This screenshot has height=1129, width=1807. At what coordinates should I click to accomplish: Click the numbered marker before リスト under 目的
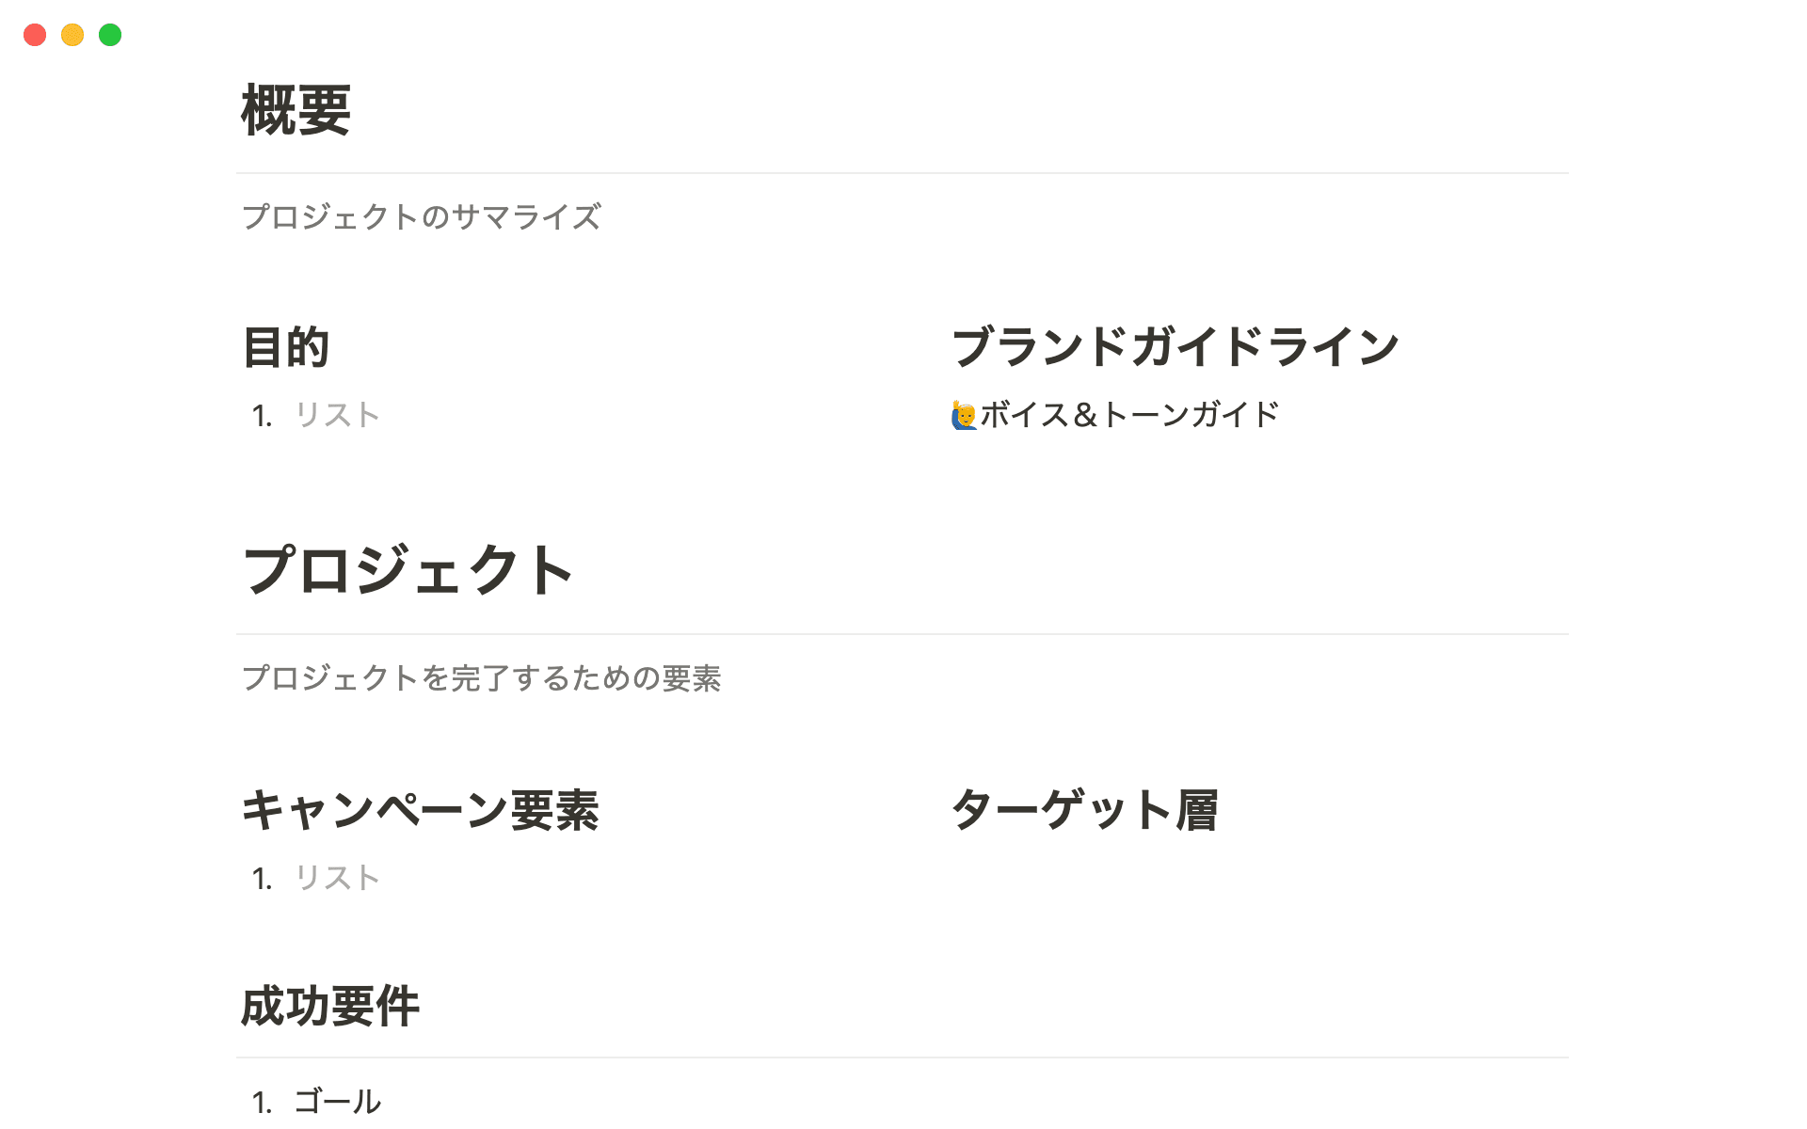point(261,414)
